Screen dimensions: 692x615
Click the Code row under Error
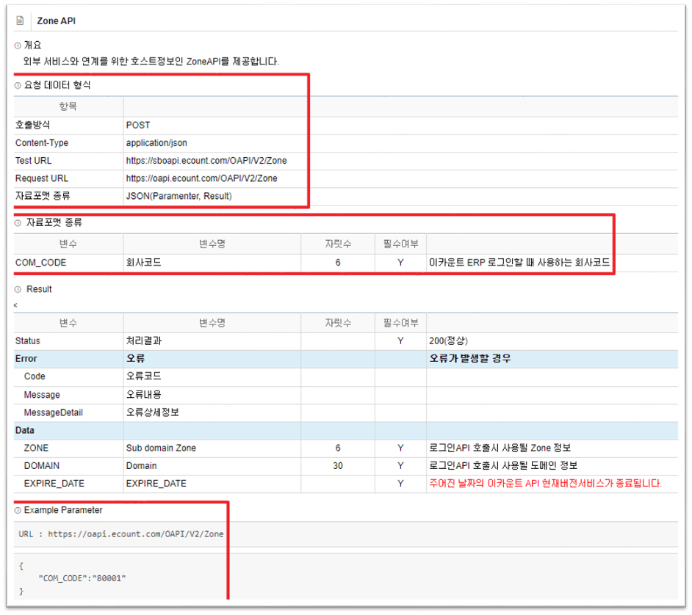(x=345, y=377)
